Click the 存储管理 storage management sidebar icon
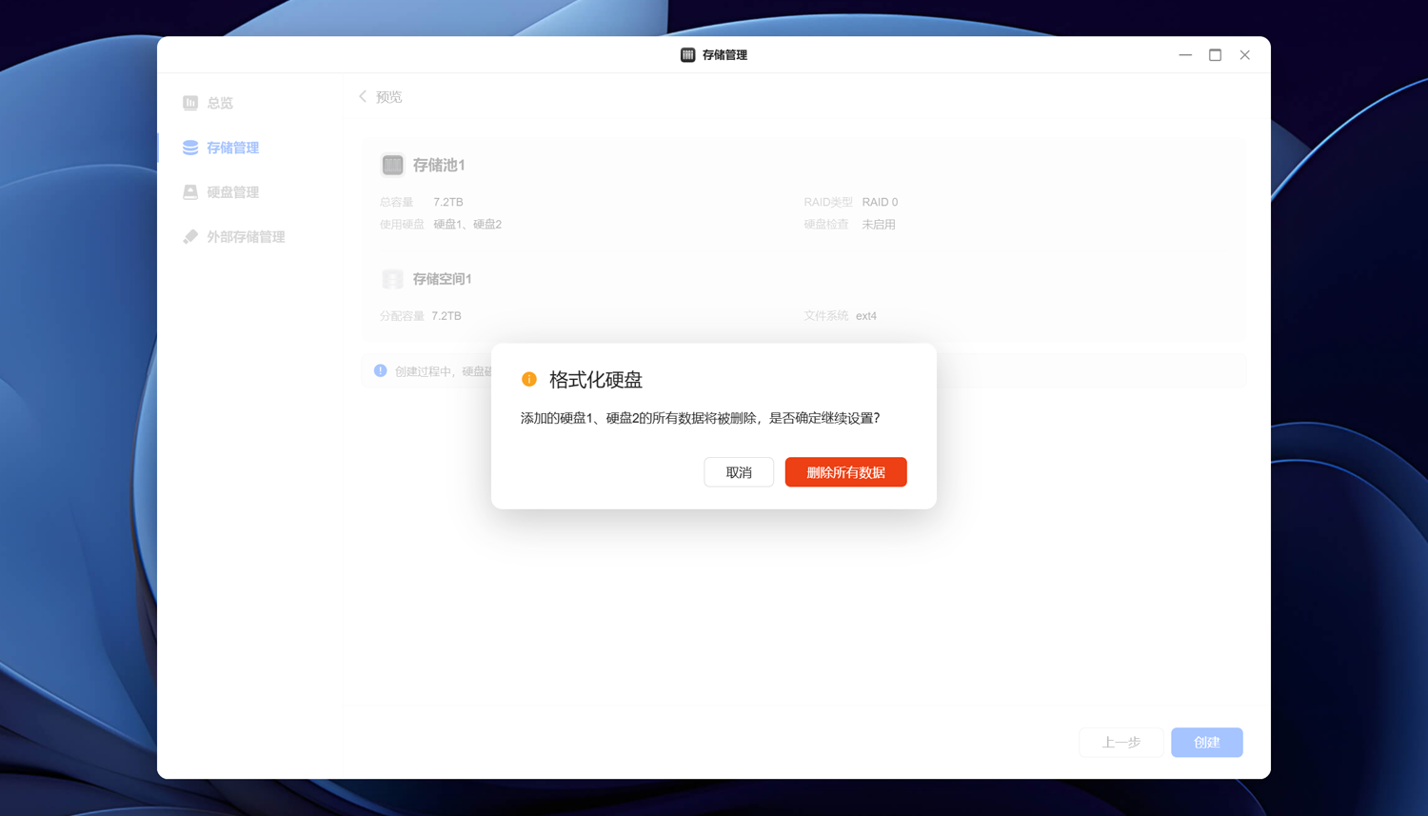 tap(190, 148)
